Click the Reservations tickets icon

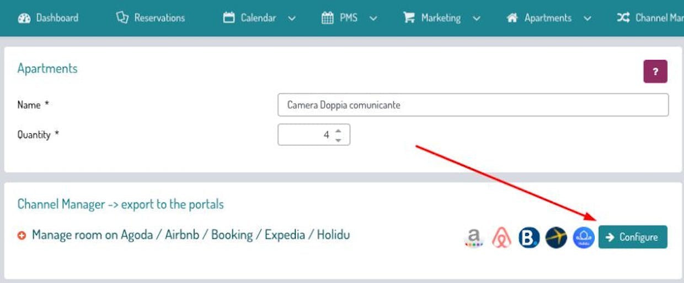pos(122,18)
